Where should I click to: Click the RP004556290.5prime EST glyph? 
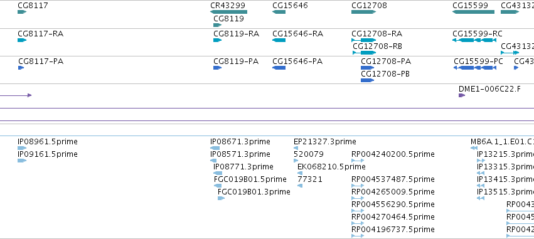[x=358, y=211]
